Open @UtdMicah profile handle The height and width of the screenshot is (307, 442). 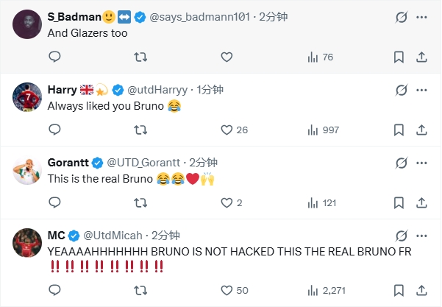click(114, 236)
